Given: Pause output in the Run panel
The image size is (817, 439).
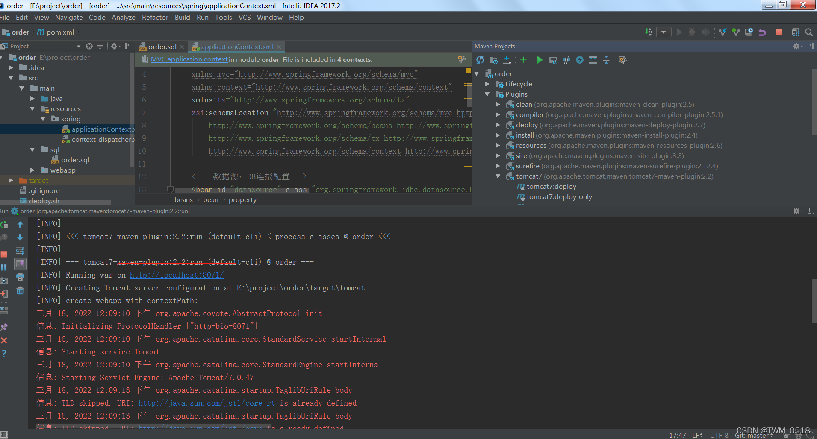Looking at the screenshot, I should click(4, 267).
